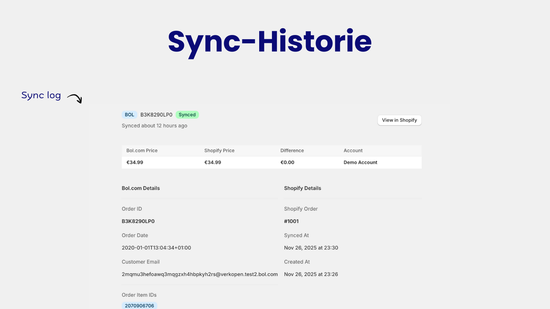Click the order item ID 2070906706 tag
The height and width of the screenshot is (309, 550).
coord(139,306)
